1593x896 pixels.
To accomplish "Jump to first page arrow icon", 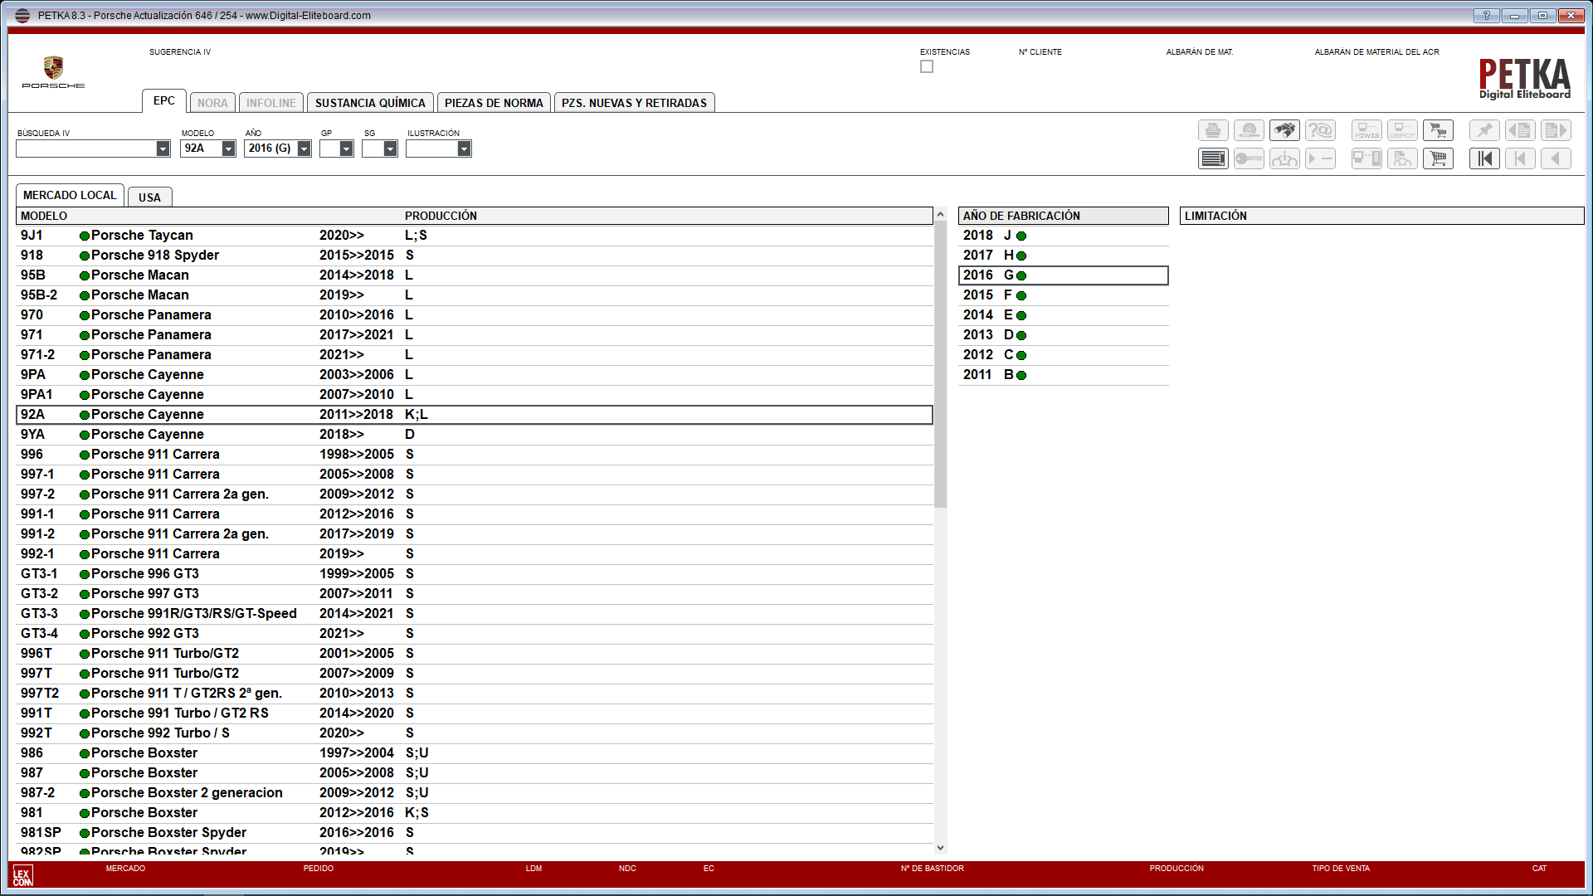I will [1484, 158].
